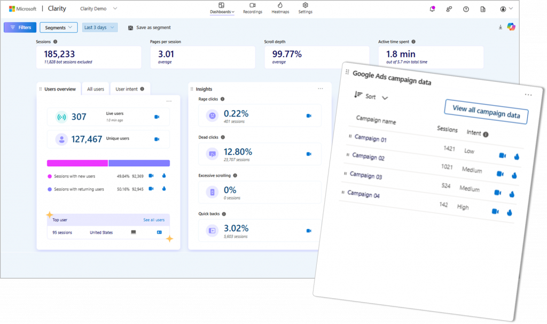Open the help question mark icon

466,9
